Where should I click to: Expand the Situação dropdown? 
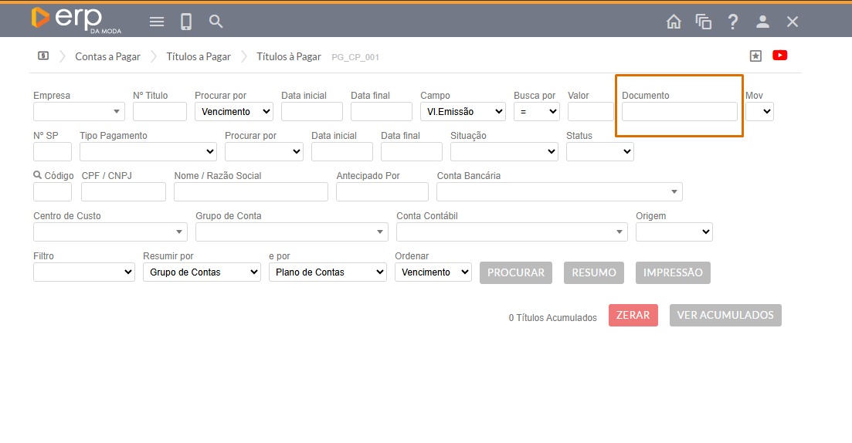(x=504, y=152)
